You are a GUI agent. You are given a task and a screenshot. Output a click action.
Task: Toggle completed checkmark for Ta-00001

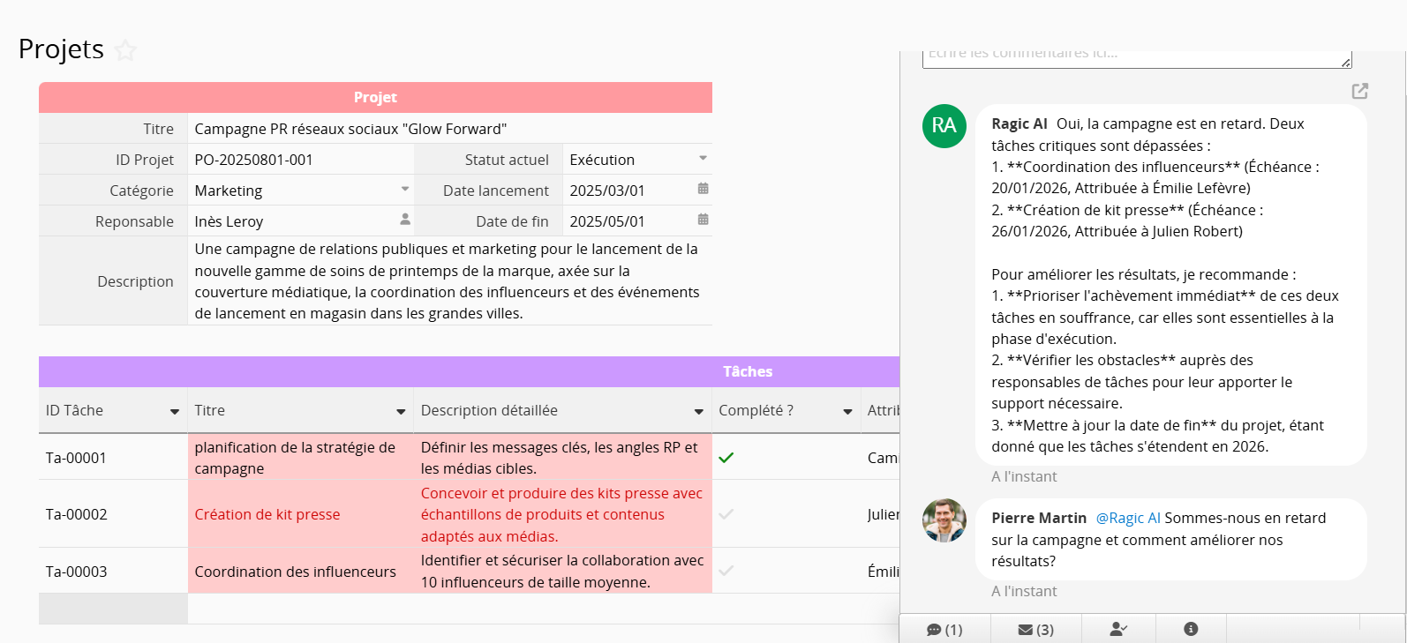pos(726,458)
